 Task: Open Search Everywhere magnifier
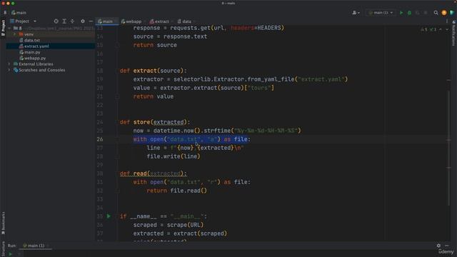tap(436, 13)
